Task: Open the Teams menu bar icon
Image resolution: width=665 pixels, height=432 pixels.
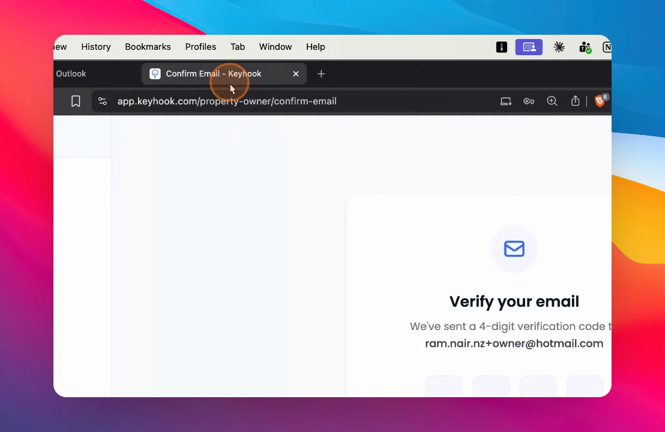Action: (585, 47)
